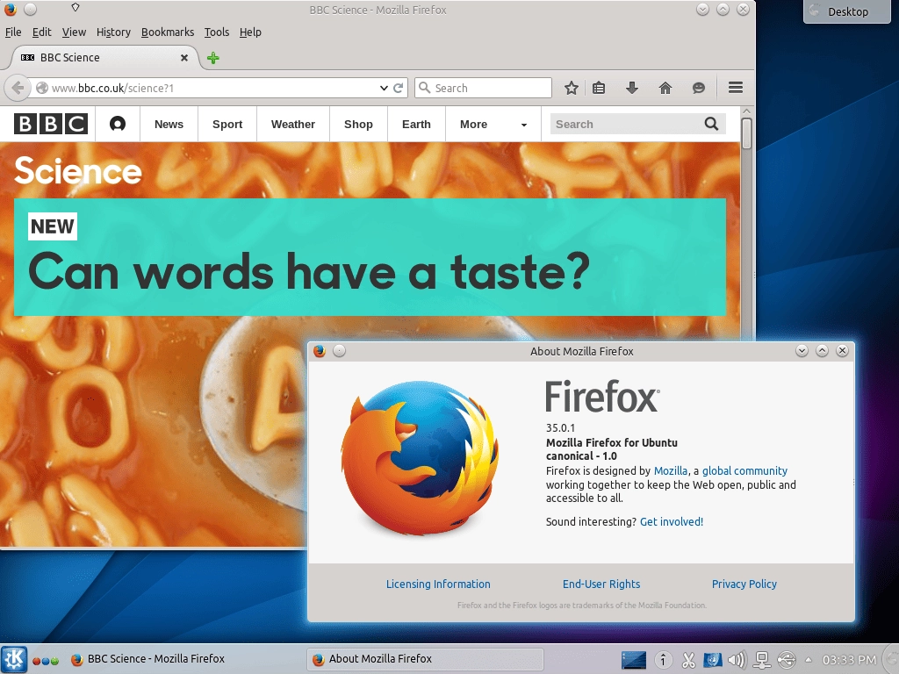Viewport: 899px width, 674px height.
Task: Open Licensing Information link
Action: tap(438, 584)
